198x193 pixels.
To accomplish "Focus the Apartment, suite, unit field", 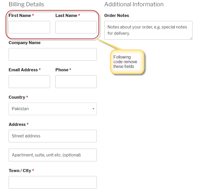I will (52, 155).
